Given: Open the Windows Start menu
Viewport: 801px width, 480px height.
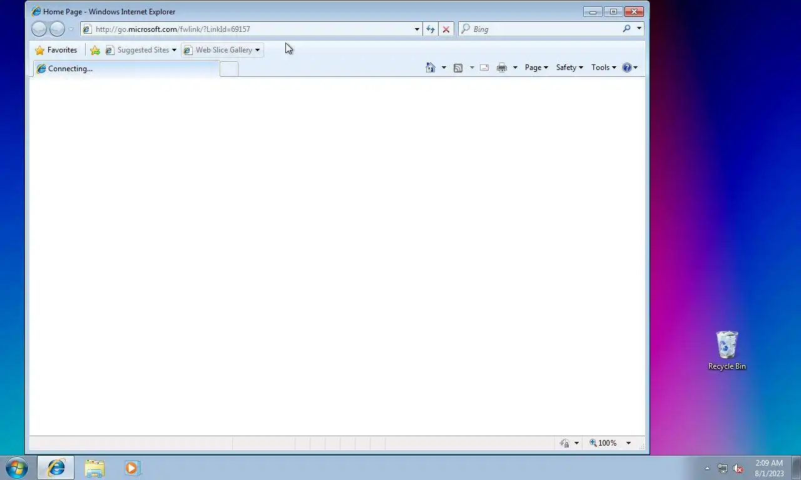Looking at the screenshot, I should 17,467.
